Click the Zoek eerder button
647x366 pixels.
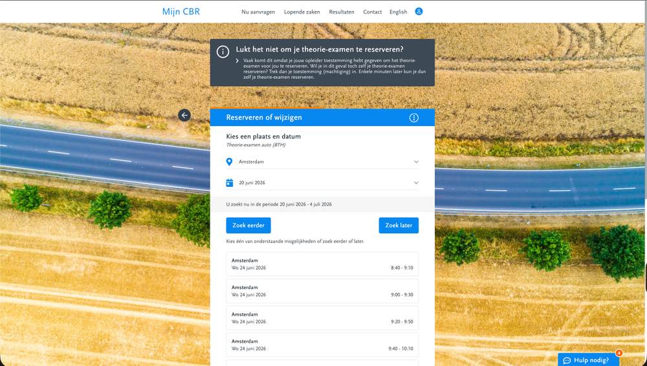click(248, 225)
